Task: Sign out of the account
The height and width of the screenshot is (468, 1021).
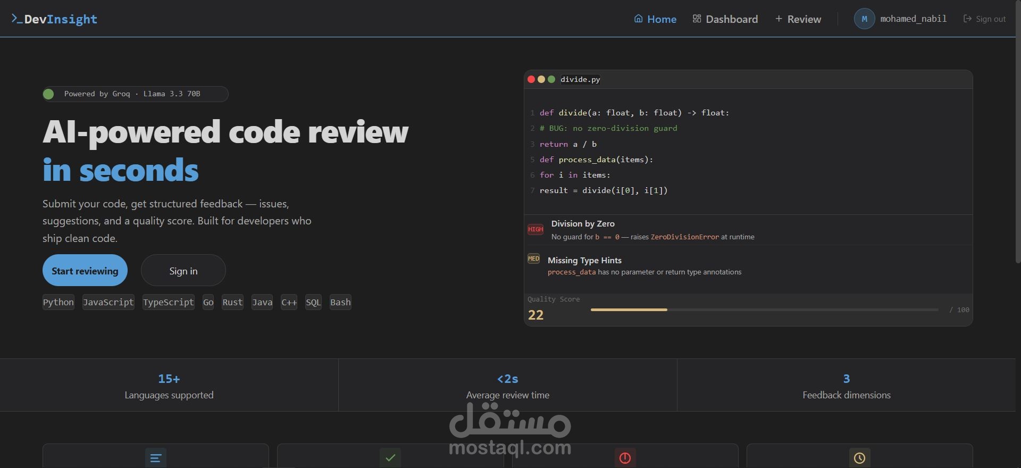Action: click(984, 19)
